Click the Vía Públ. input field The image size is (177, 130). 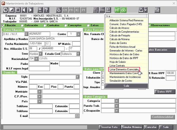point(54,82)
